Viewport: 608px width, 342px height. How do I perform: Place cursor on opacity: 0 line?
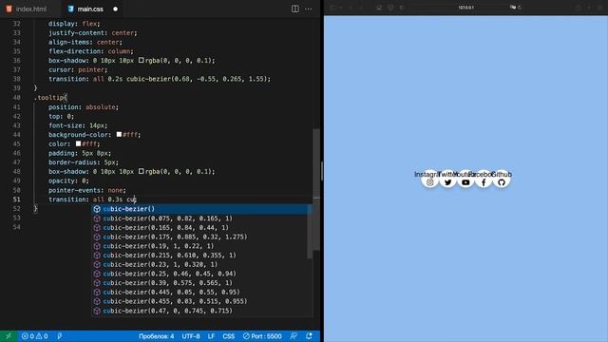tap(68, 180)
